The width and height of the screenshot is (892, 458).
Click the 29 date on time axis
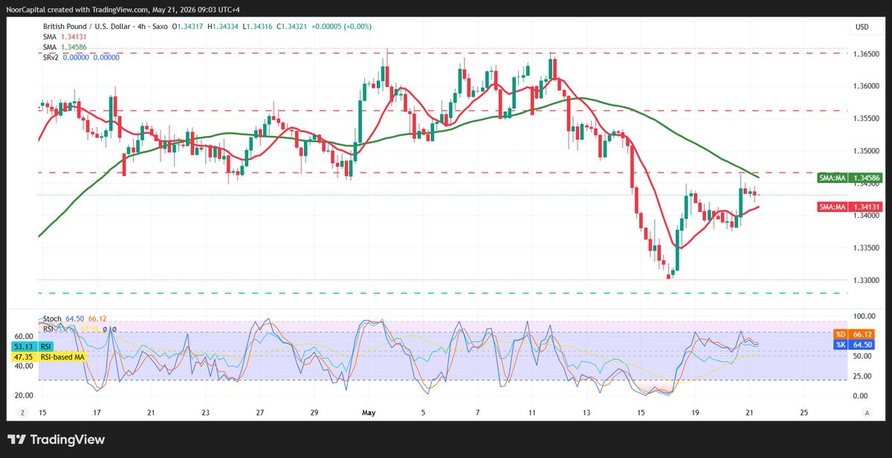[x=314, y=412]
